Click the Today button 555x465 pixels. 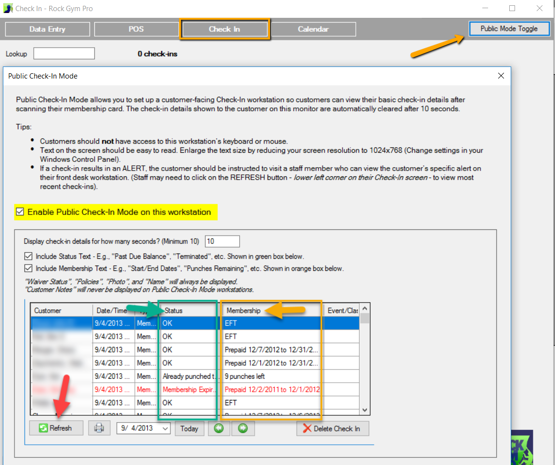click(189, 428)
